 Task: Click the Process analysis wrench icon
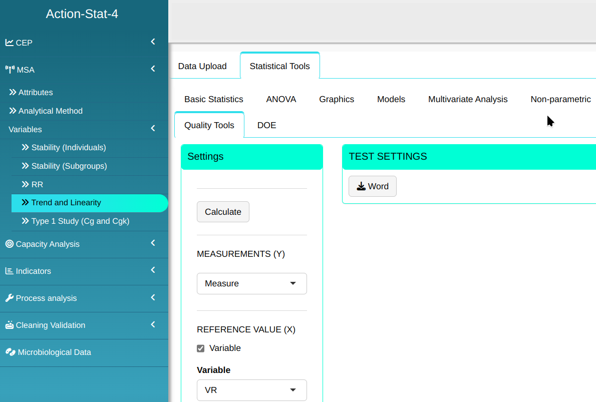(10, 298)
